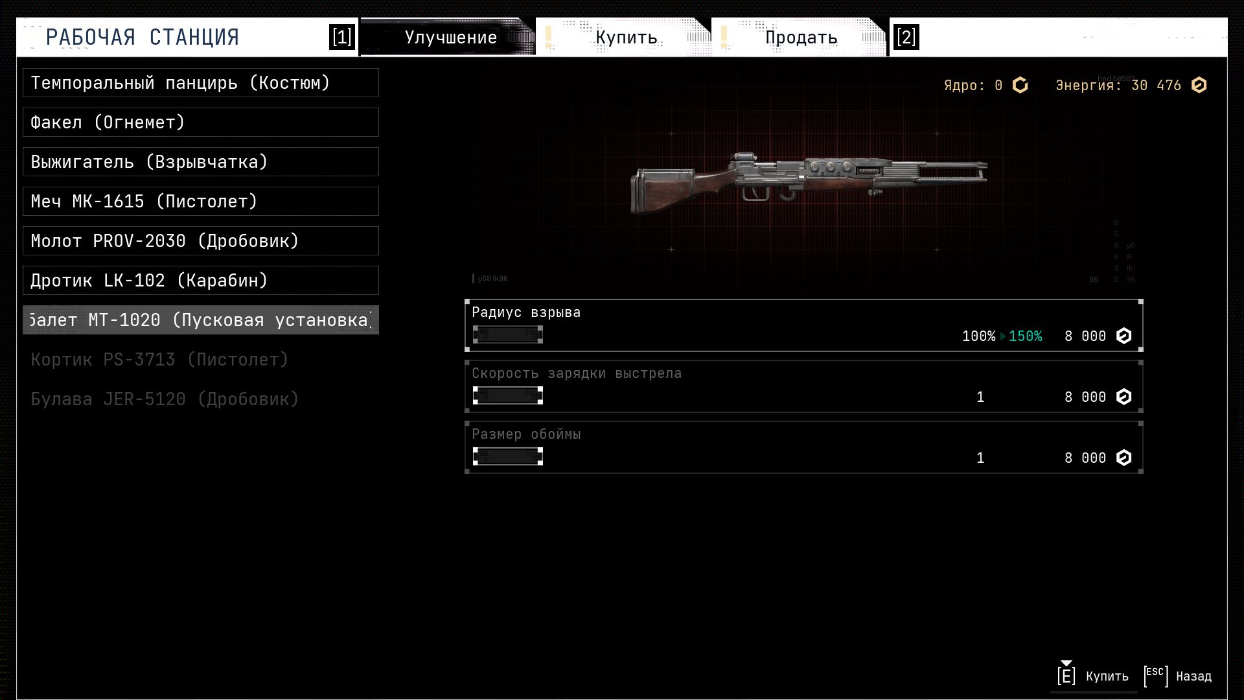
Task: Click energy cost icon in Размер обоймы row
Action: 1123,458
